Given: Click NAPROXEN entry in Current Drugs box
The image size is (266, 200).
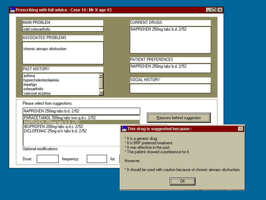Looking at the screenshot, I should point(158,29).
